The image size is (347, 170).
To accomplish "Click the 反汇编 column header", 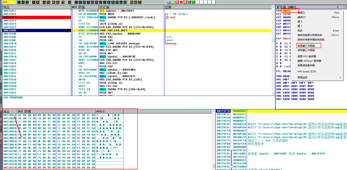I will coord(132,7).
